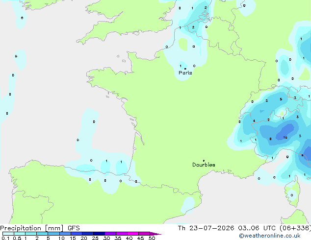Viewport: 311px width, 240px height.
Task: Click the 'Precipitation [mm] GFS' title
Action: point(40,228)
